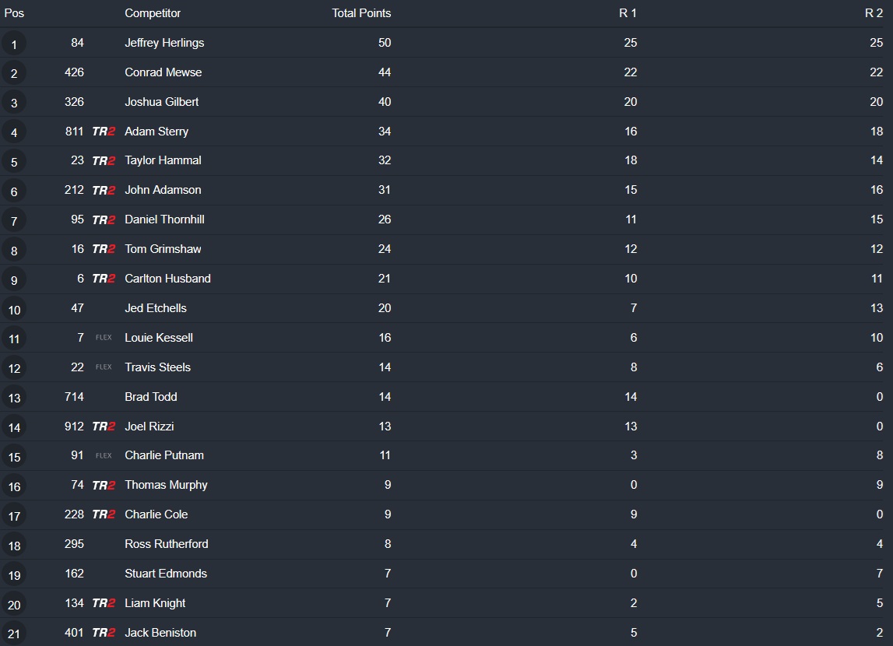Click the FLEX logo beside Louie Kessell

point(104,338)
